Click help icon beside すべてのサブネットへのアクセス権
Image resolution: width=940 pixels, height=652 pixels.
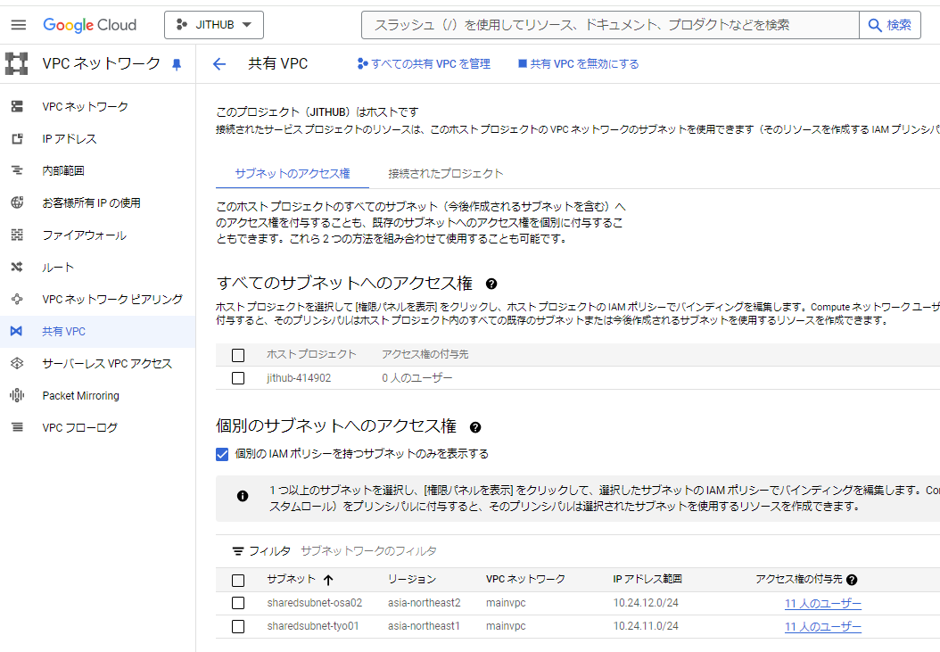click(491, 284)
